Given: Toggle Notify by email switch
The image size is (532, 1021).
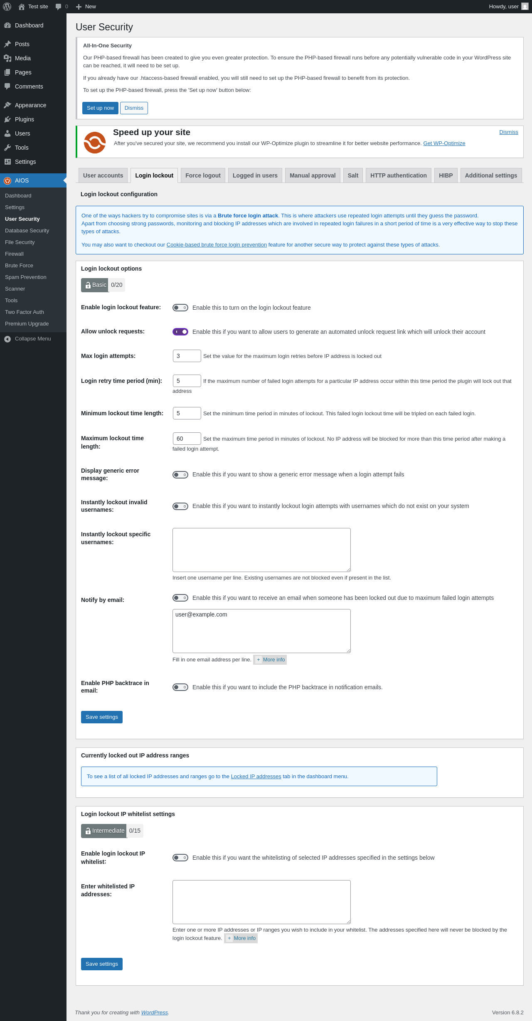Looking at the screenshot, I should (x=180, y=598).
